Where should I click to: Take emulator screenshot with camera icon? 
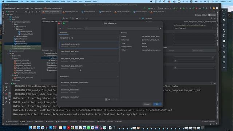tap(224, 41)
